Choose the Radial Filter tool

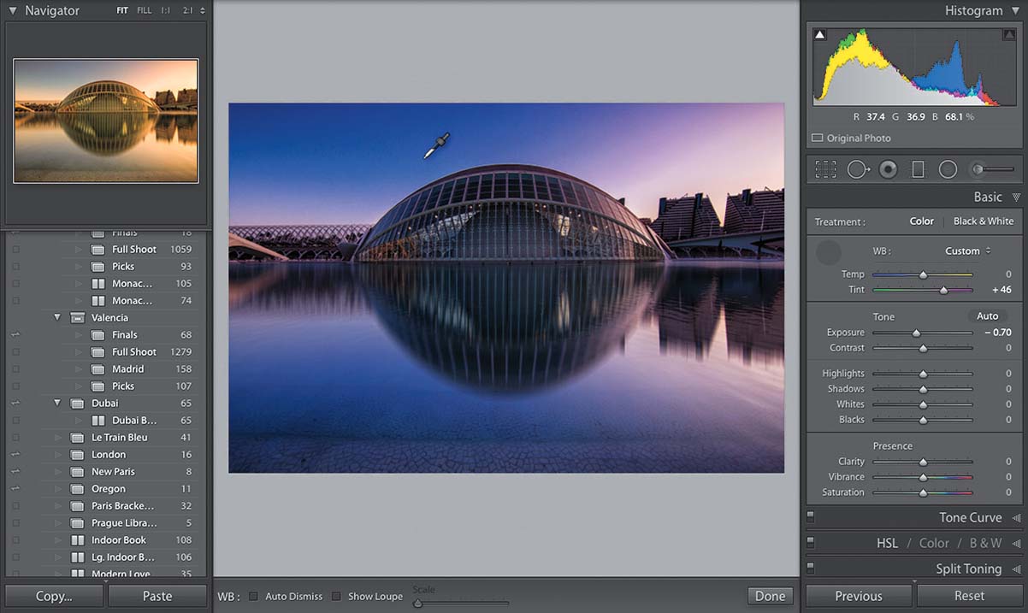pyautogui.click(x=948, y=169)
